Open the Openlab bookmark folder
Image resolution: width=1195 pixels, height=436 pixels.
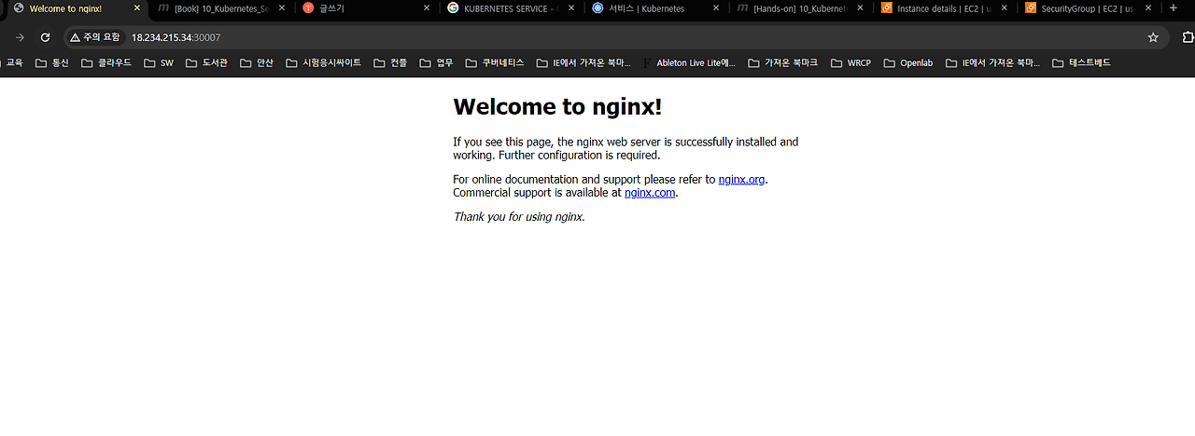(907, 63)
